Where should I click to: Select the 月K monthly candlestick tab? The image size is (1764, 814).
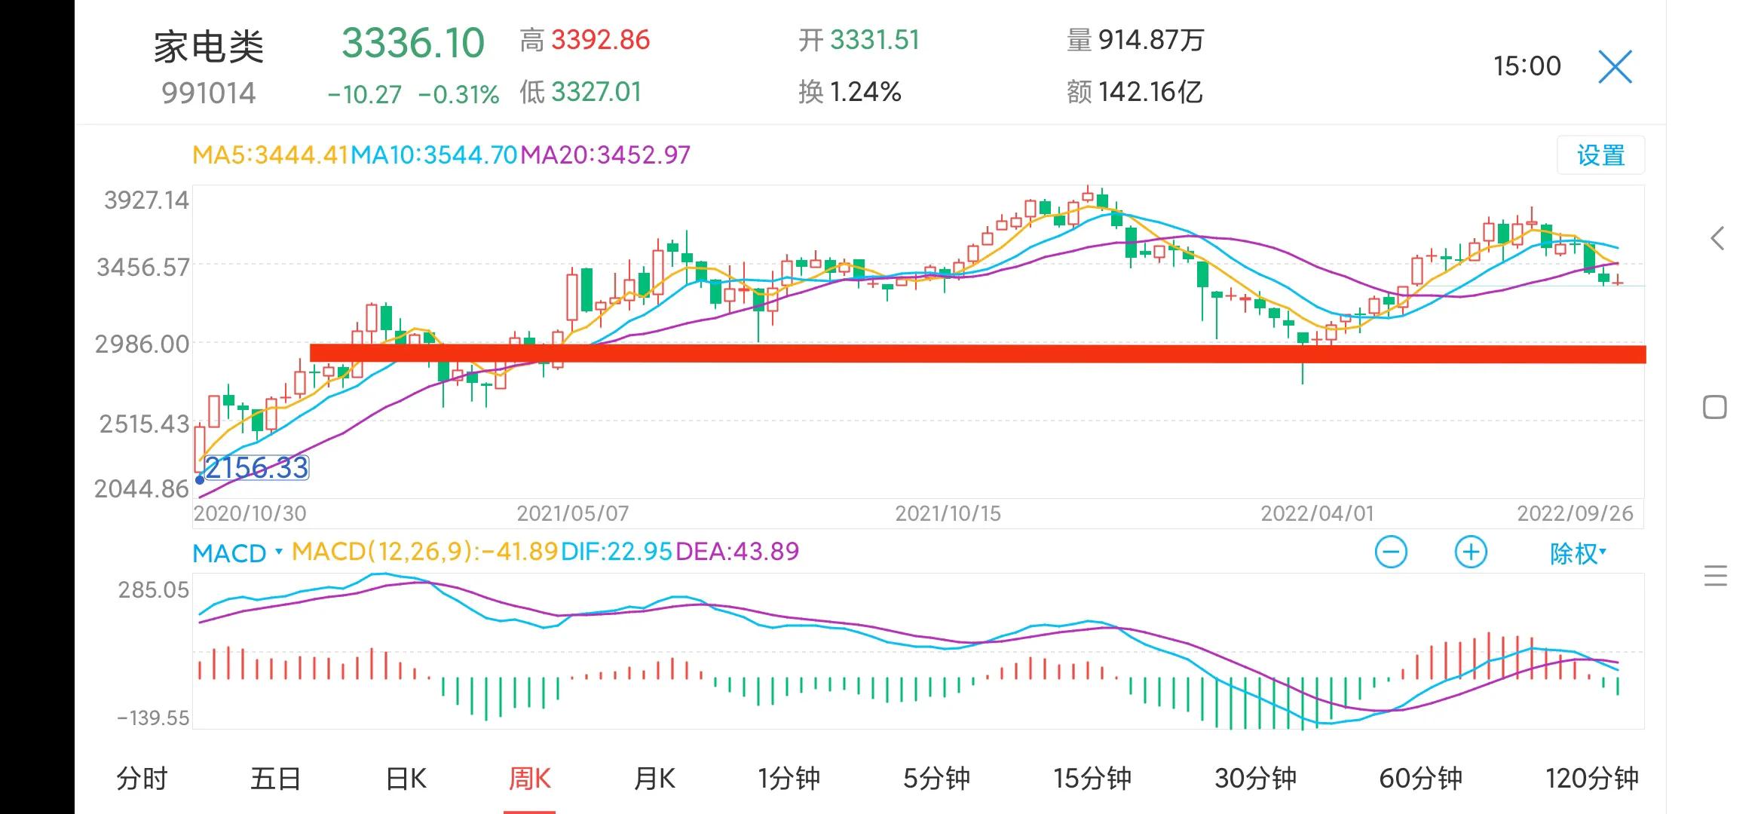coord(654,779)
